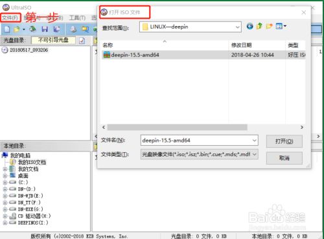Screen dimensions: 324x239
Task: Open the 文件名 dropdown arrow
Action: point(255,141)
